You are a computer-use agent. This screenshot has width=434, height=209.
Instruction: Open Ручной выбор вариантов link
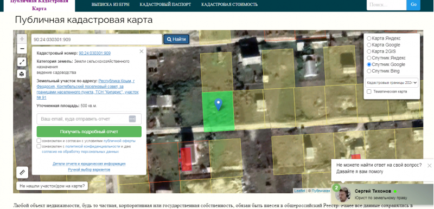coord(89,169)
